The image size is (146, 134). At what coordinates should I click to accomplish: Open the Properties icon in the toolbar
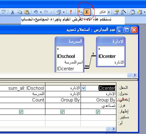click(x=116, y=12)
